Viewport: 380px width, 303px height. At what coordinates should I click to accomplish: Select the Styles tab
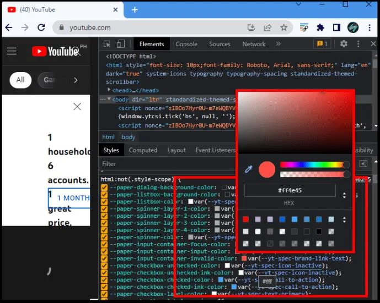[111, 150]
